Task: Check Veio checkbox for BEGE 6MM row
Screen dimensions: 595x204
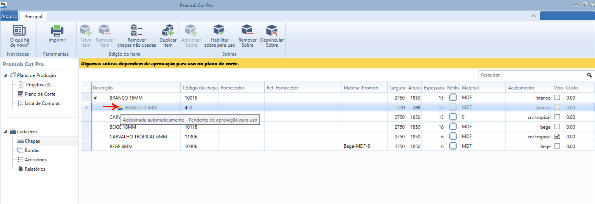Action: (557, 146)
